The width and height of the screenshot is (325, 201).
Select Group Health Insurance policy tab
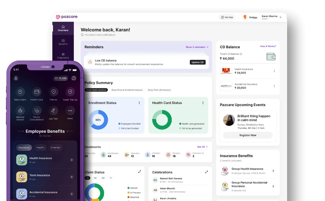[x=96, y=90]
